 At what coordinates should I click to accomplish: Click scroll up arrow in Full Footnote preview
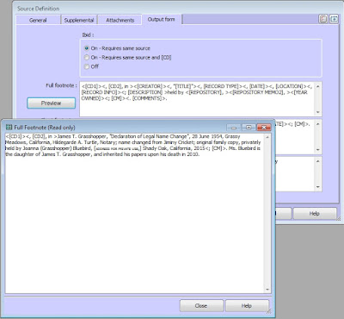pyautogui.click(x=267, y=137)
